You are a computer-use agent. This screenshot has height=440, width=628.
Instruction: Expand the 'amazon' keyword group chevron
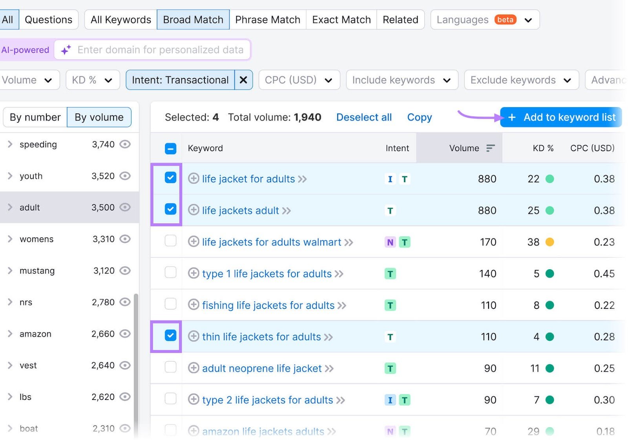click(x=10, y=334)
